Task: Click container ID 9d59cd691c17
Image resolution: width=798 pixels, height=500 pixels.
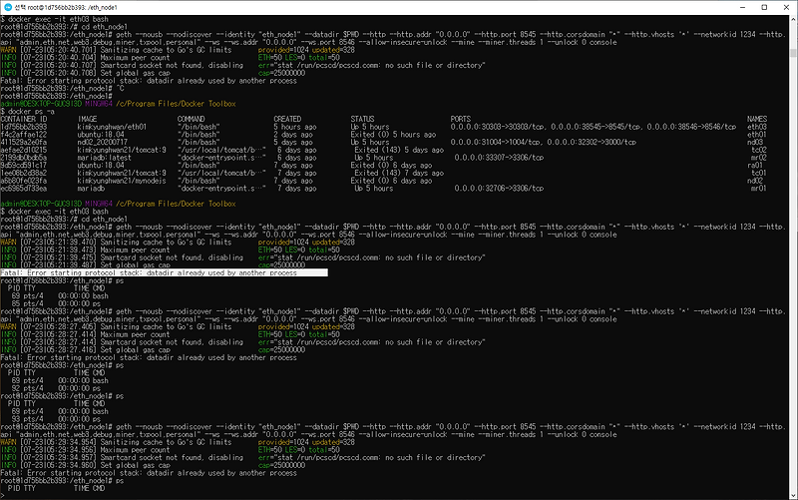Action: (x=23, y=165)
